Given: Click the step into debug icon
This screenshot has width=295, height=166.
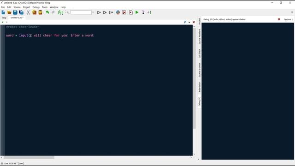Looking at the screenshot, I should [x=143, y=12].
